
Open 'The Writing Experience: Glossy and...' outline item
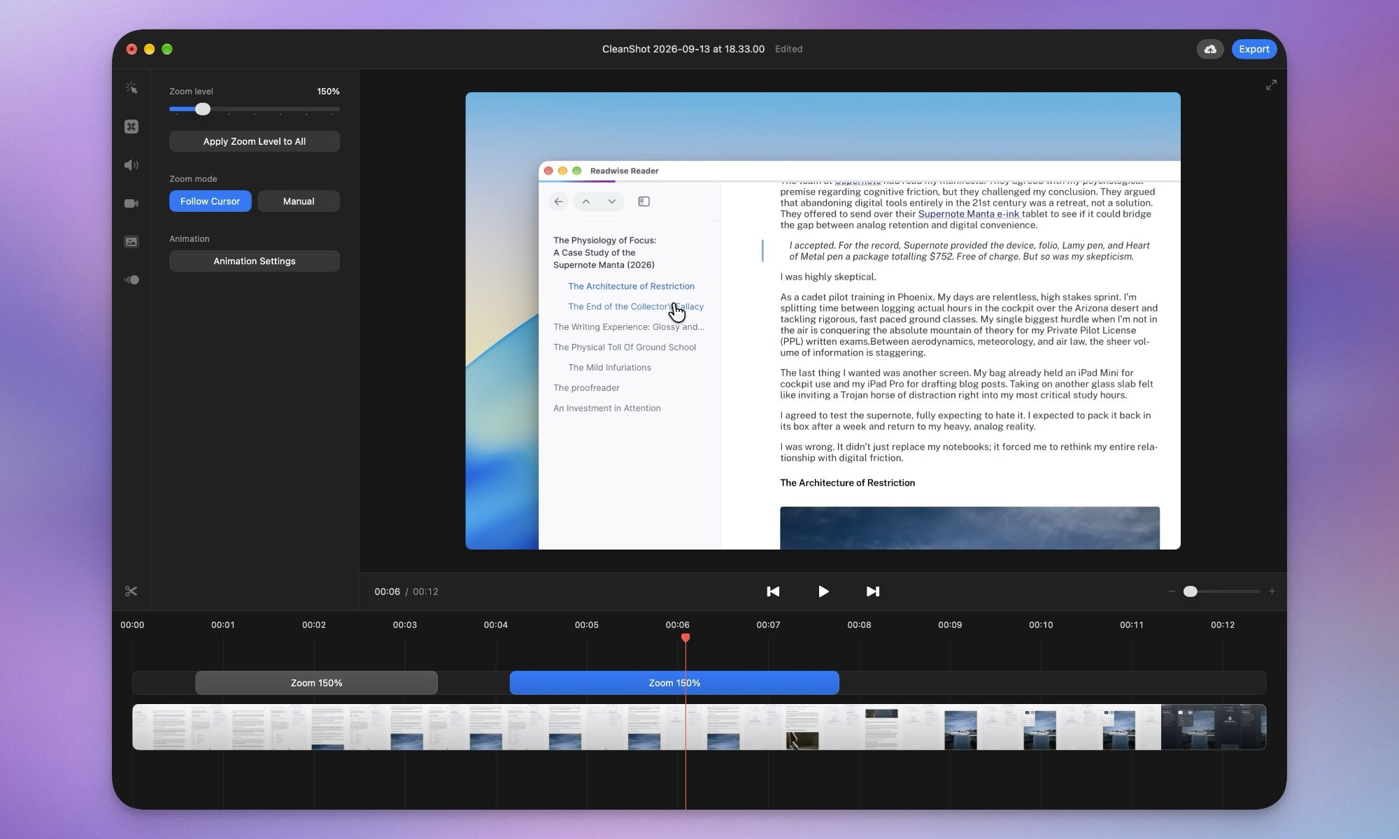point(629,327)
